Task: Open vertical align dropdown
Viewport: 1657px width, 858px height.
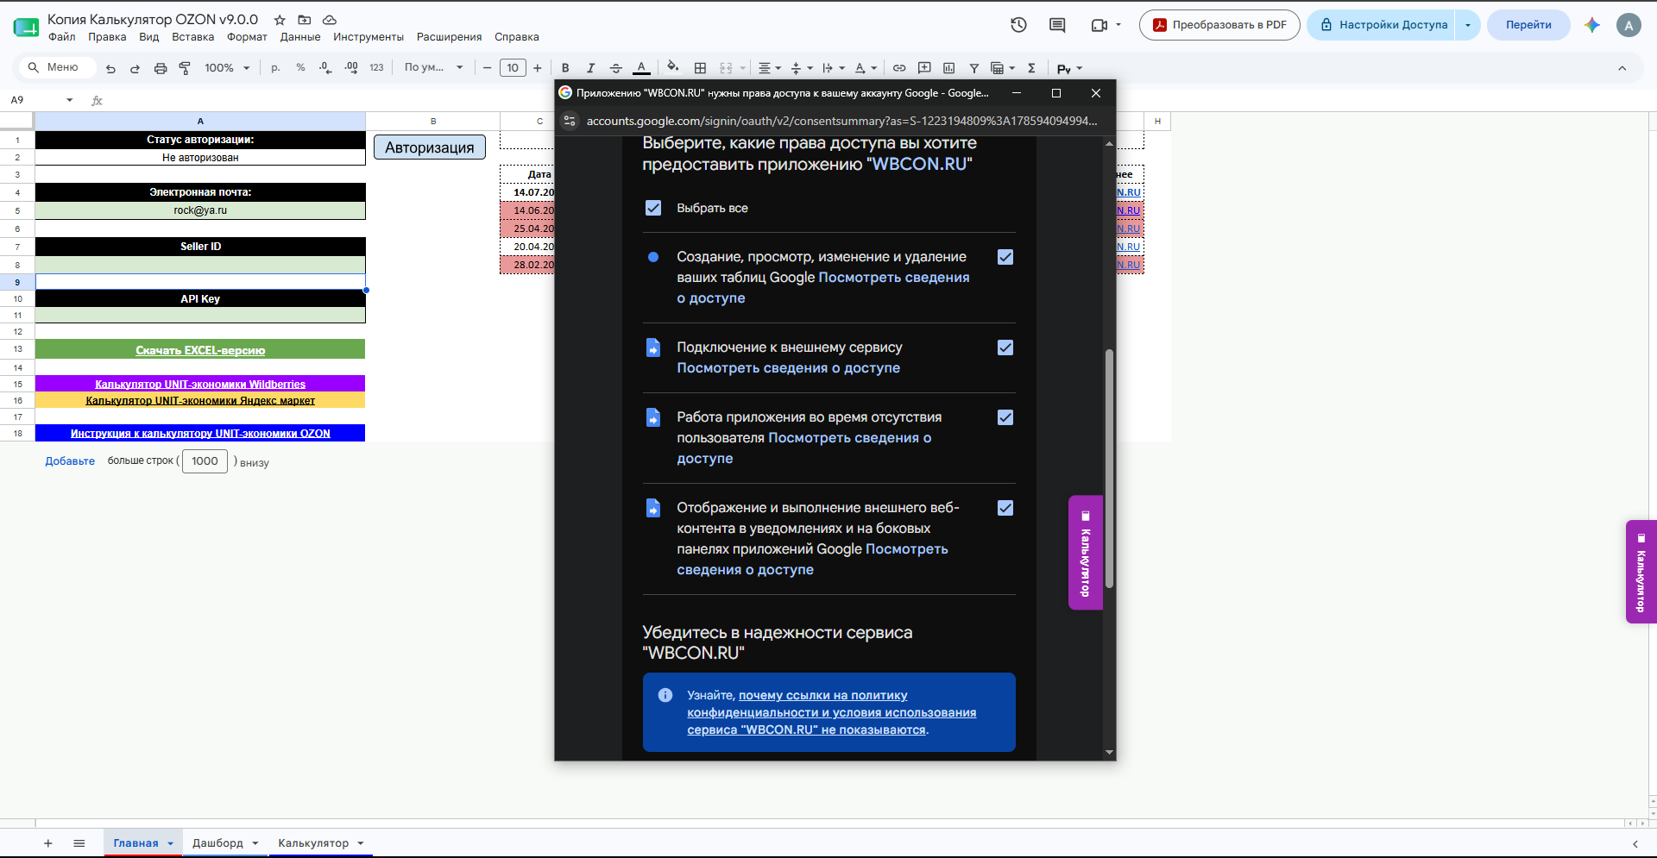Action: [802, 68]
